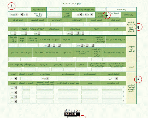148x118 pixels.
Task: Open the الوزن weight dropdown
Action: point(13,33)
